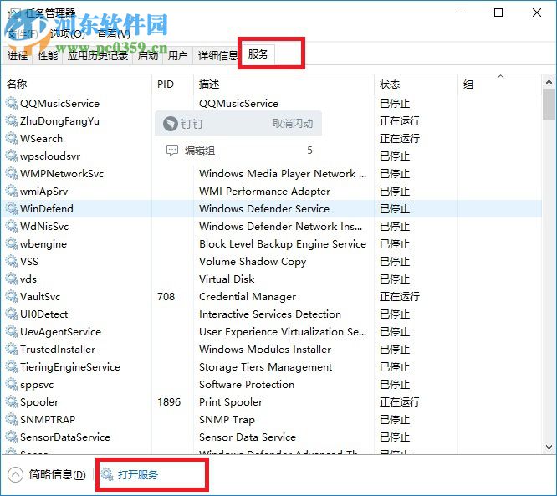
Task: Sort by the 名称 column header
Action: pos(76,84)
